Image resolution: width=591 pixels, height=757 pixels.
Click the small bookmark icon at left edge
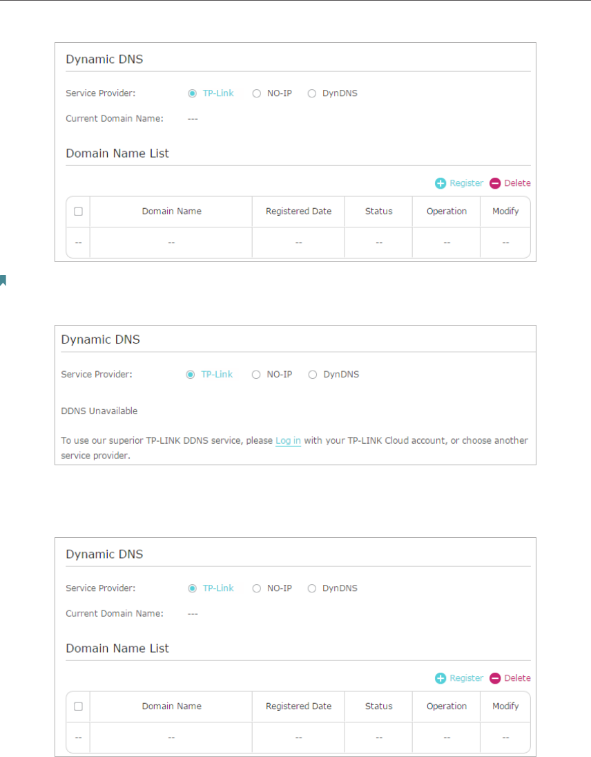(3, 280)
